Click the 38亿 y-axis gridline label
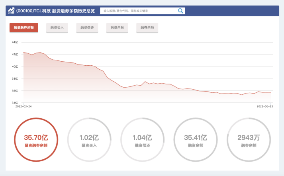 click(15, 78)
